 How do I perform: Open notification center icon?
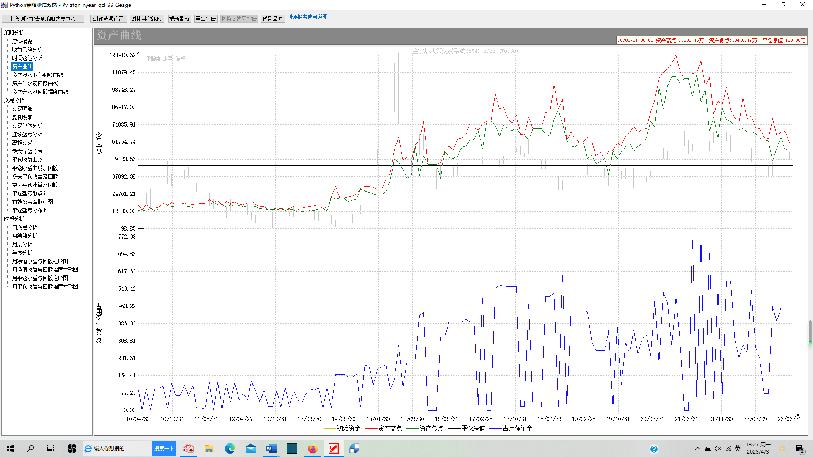(800, 449)
